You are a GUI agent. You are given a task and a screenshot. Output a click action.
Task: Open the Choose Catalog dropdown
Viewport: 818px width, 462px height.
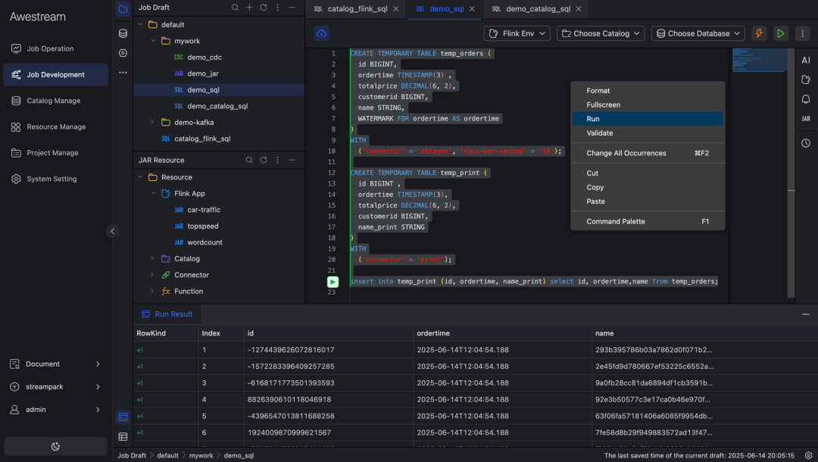pyautogui.click(x=600, y=33)
